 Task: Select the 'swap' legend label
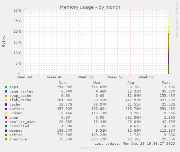click(x=14, y=118)
